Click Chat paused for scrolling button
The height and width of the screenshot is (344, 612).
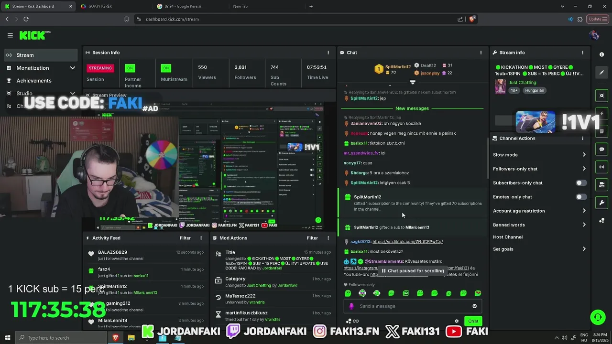413,271
